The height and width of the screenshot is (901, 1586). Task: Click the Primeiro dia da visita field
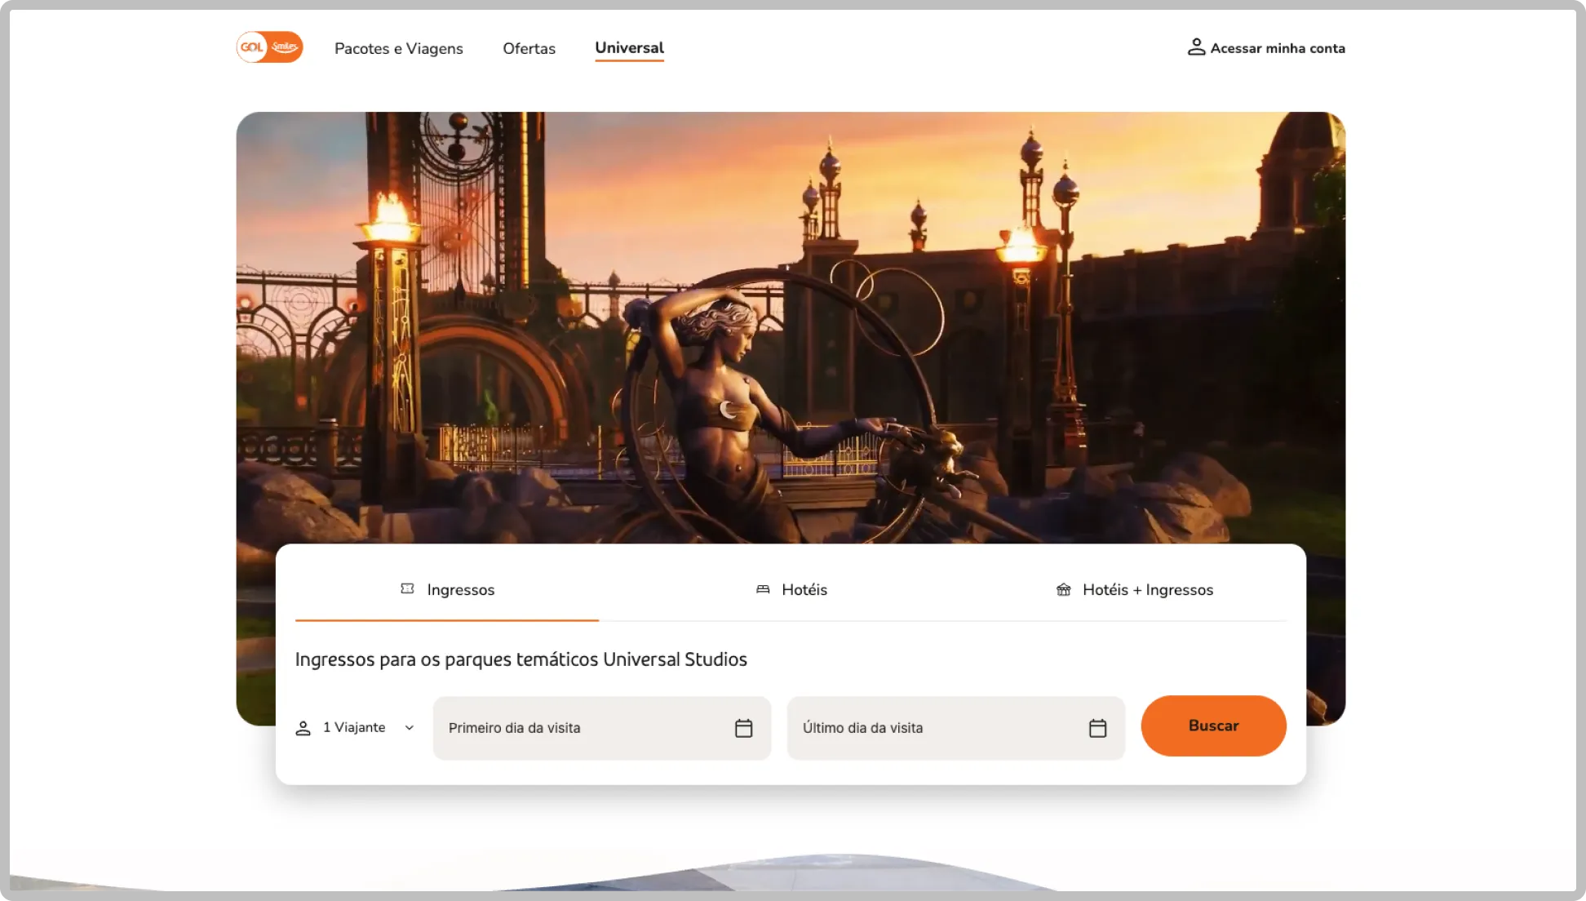tap(601, 727)
